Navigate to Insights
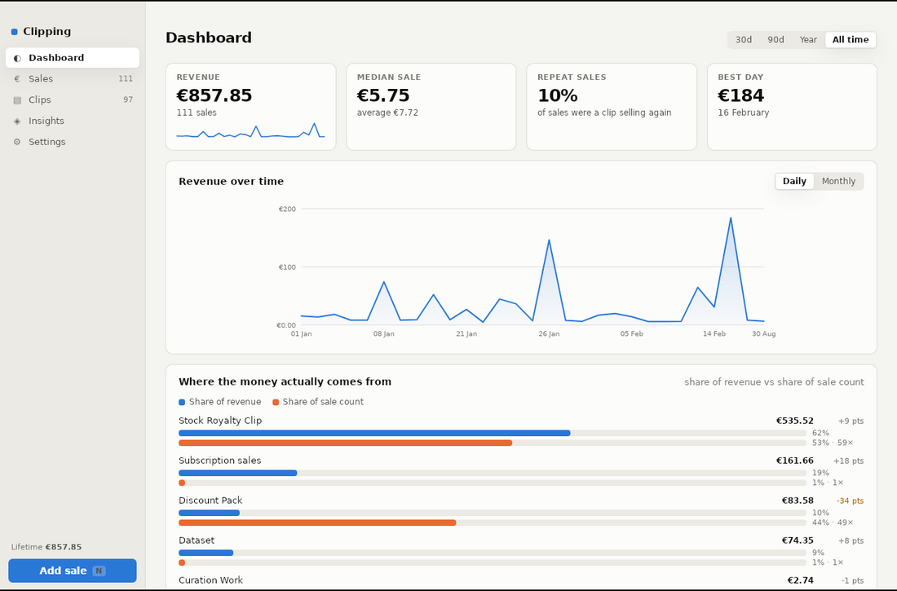 click(x=73, y=121)
